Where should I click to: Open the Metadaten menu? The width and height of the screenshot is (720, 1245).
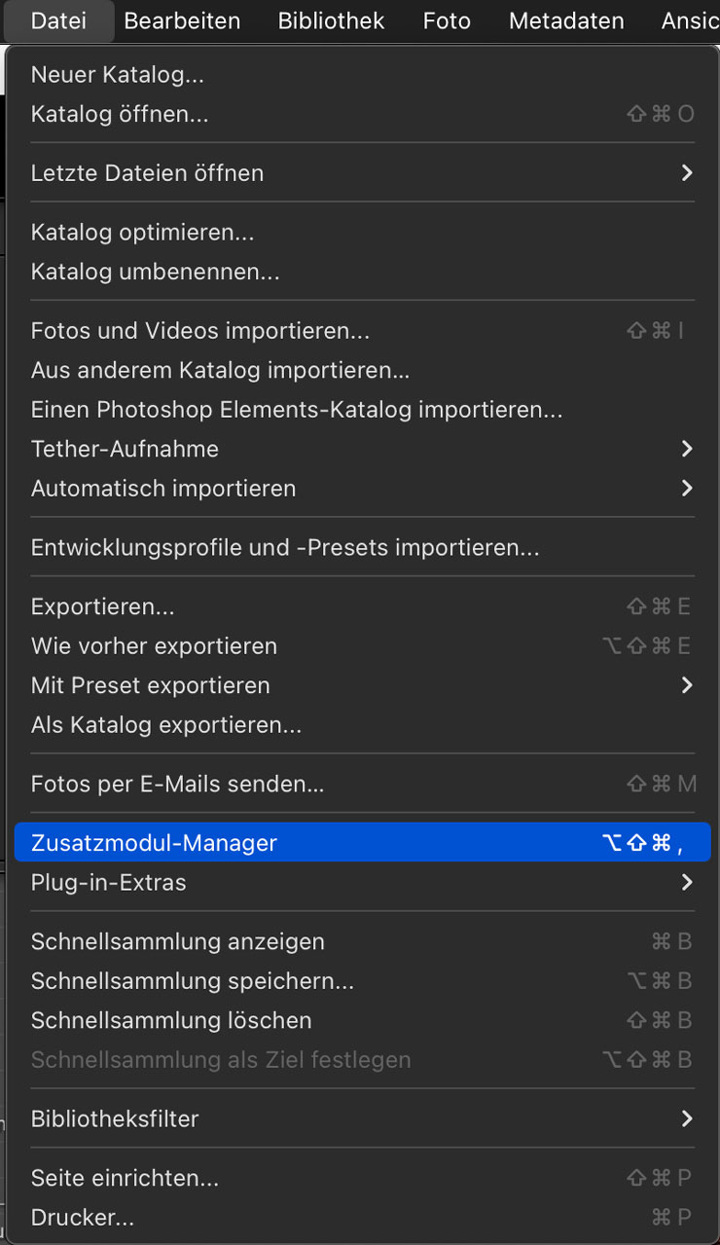click(x=566, y=20)
